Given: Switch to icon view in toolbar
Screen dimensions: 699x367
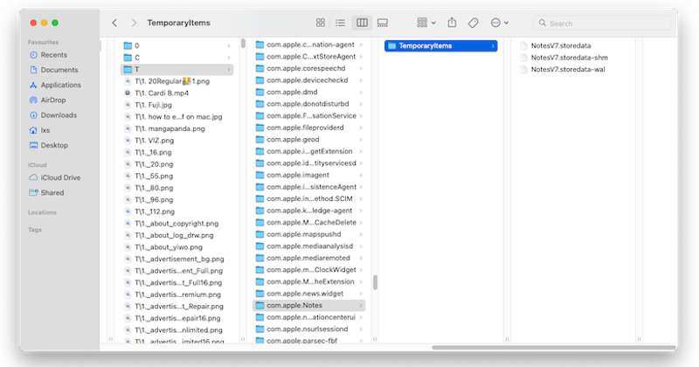Looking at the screenshot, I should click(x=321, y=23).
